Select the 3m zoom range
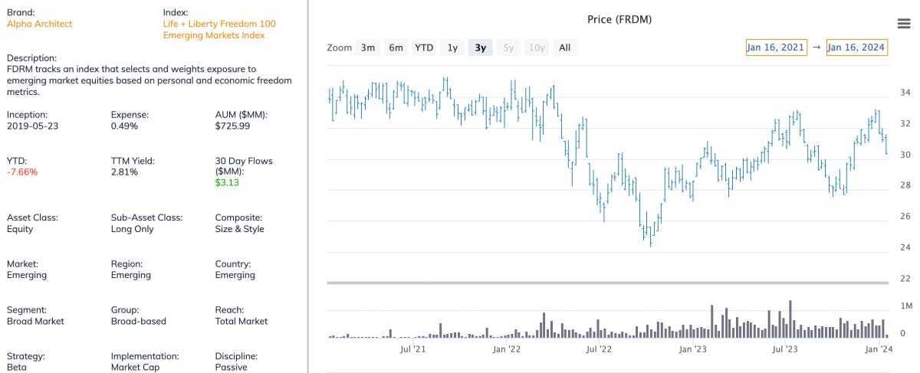The image size is (920, 373). 368,47
